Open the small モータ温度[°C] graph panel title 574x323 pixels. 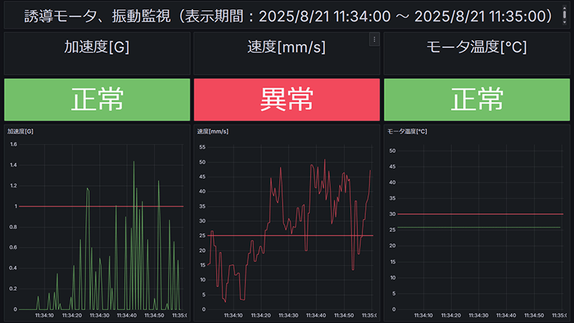pos(407,131)
